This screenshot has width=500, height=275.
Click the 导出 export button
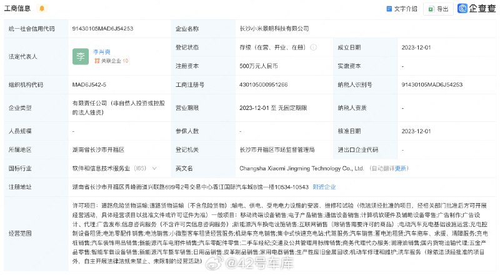439,9
